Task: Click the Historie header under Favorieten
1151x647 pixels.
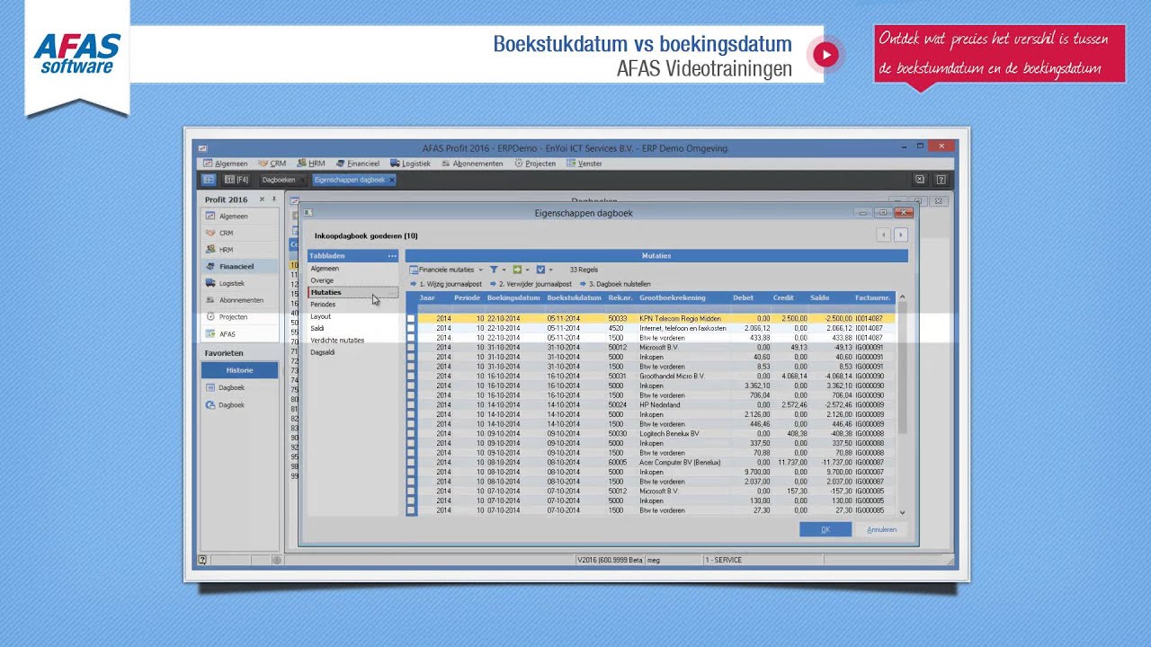Action: [239, 370]
